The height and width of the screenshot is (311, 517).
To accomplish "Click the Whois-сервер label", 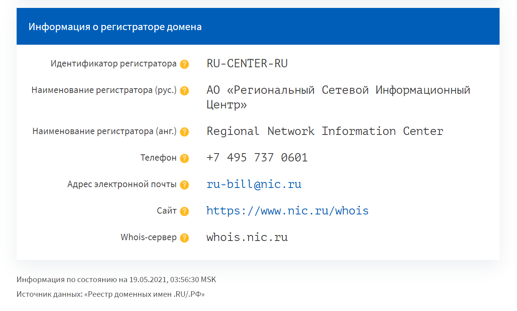I will 149,237.
